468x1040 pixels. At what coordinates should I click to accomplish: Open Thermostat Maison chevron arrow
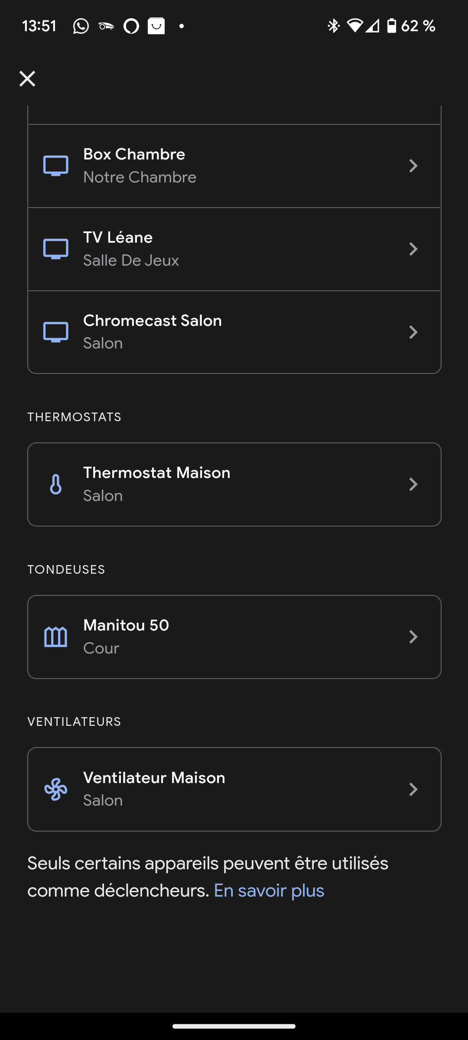click(413, 484)
